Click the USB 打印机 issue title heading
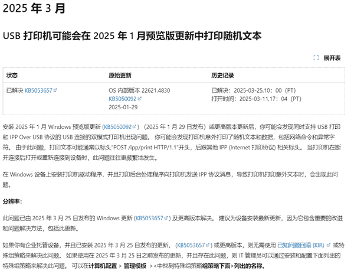The image size is (354, 277). point(132,36)
